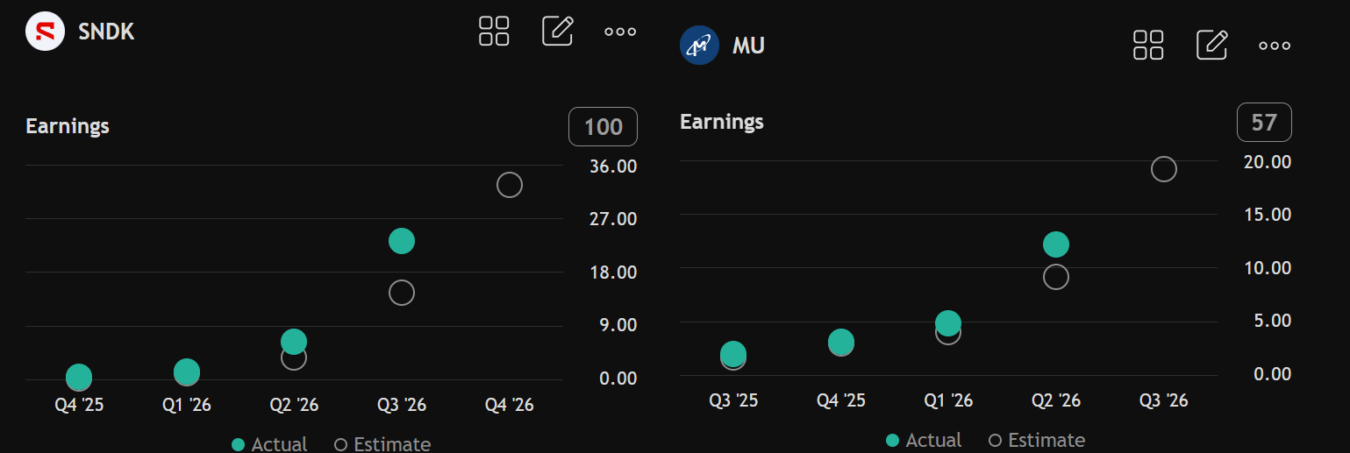Click the MU edit pencil icon
This screenshot has width=1350, height=453.
point(1212,45)
